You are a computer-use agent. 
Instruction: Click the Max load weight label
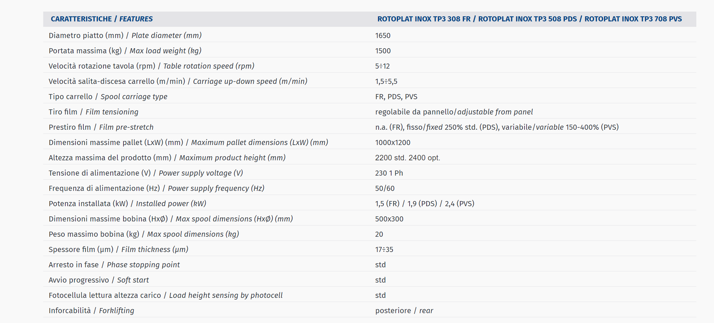pos(125,51)
